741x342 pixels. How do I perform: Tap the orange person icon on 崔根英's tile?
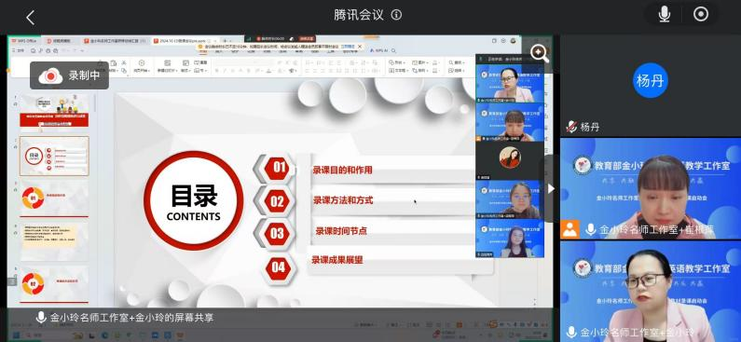click(x=569, y=229)
